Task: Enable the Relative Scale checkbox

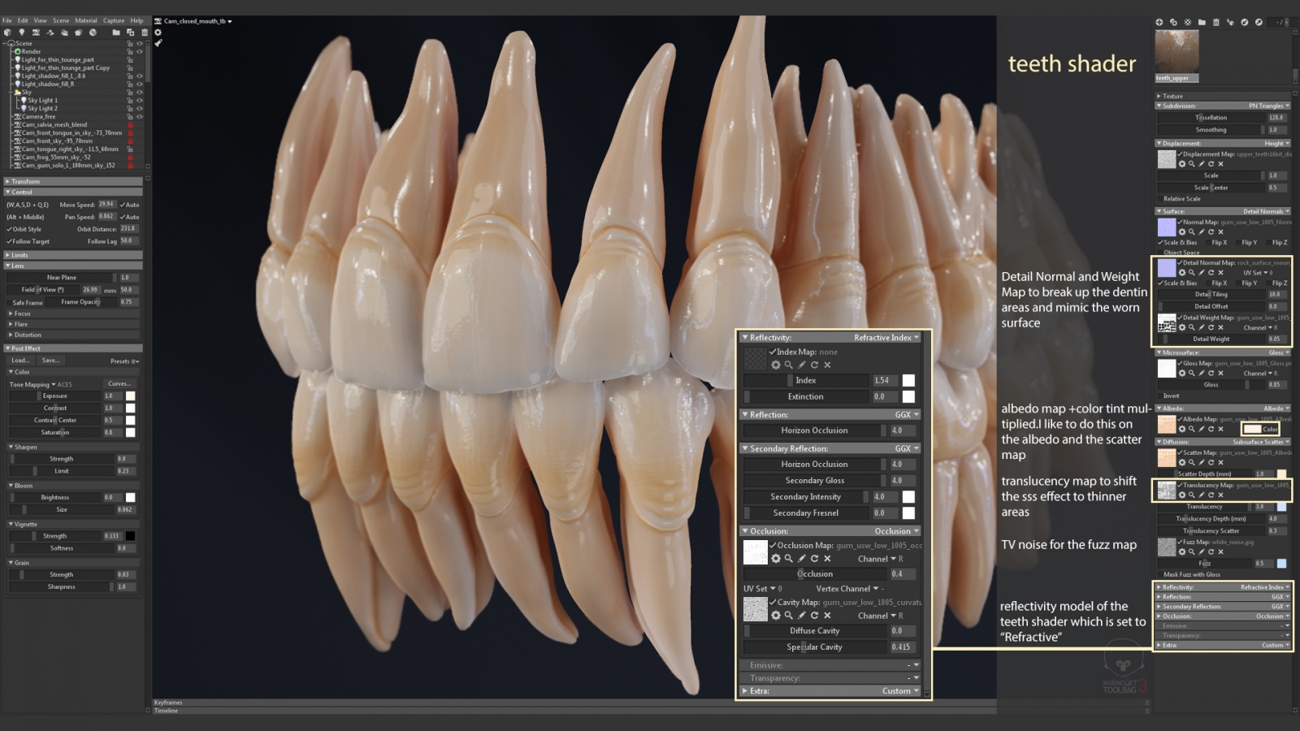Action: point(1159,199)
